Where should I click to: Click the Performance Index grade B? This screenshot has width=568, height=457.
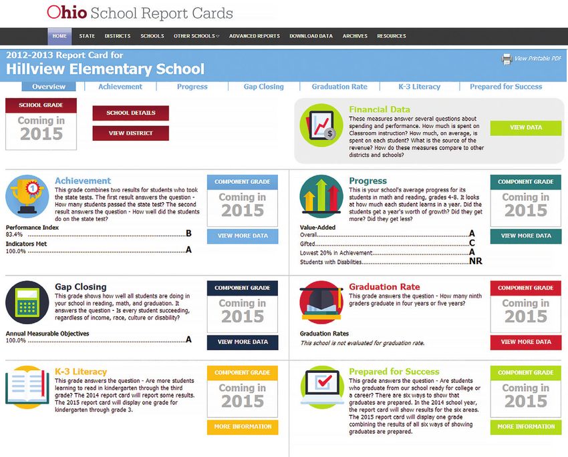pos(188,234)
